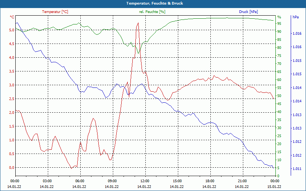Click the '90' humidity axis value
The image size is (306, 191).
click(x=279, y=32)
